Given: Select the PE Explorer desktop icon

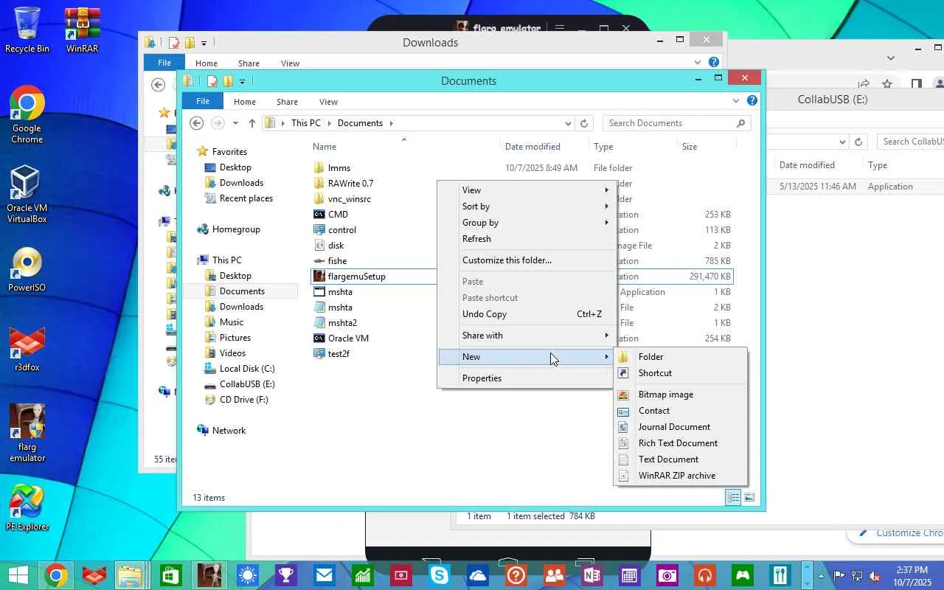Looking at the screenshot, I should (x=27, y=507).
